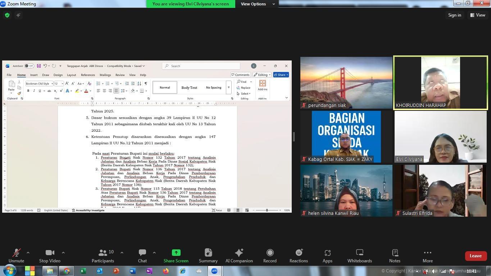Click the Share Screen icon

(176, 253)
